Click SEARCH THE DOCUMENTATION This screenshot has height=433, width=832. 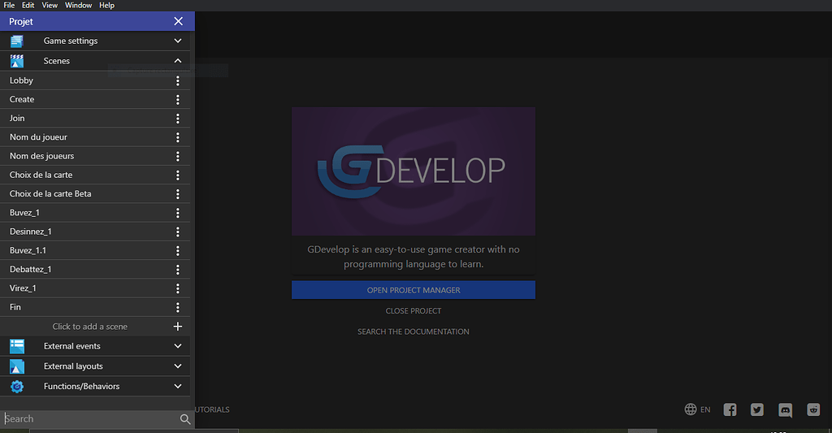[x=414, y=331]
